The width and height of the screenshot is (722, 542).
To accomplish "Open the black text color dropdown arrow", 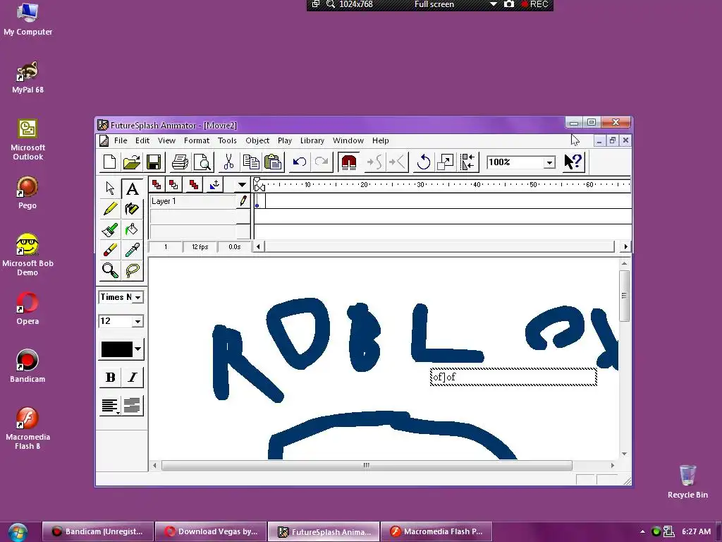I will pyautogui.click(x=137, y=349).
